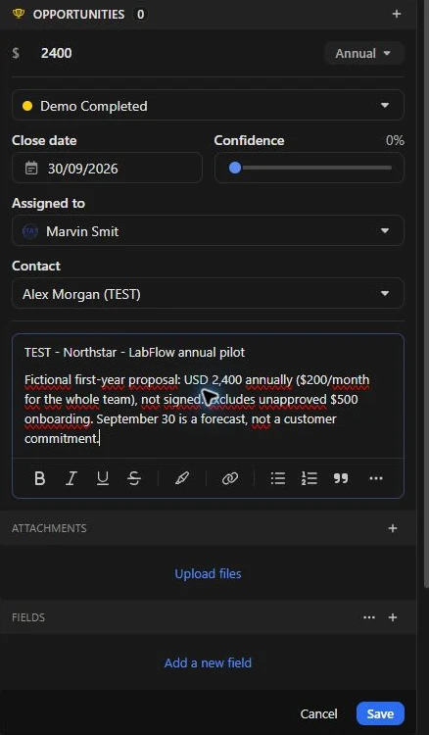The image size is (429, 735).
Task: Click the Opportunities trophy icon
Action: (18, 14)
